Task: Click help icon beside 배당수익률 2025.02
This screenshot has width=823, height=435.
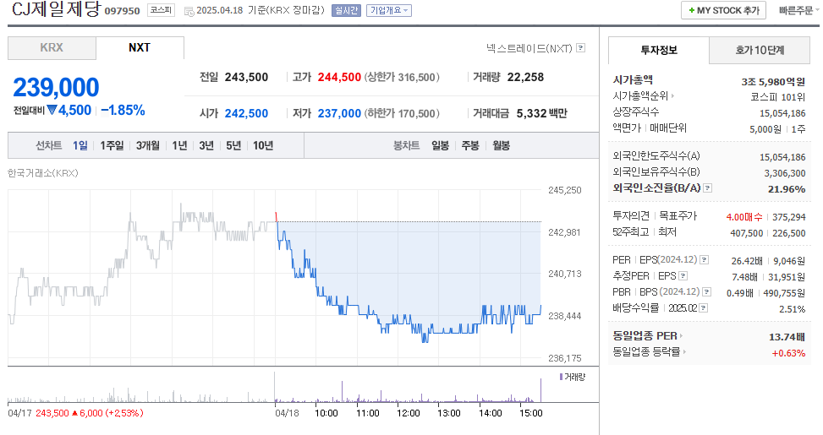Action: tap(704, 308)
